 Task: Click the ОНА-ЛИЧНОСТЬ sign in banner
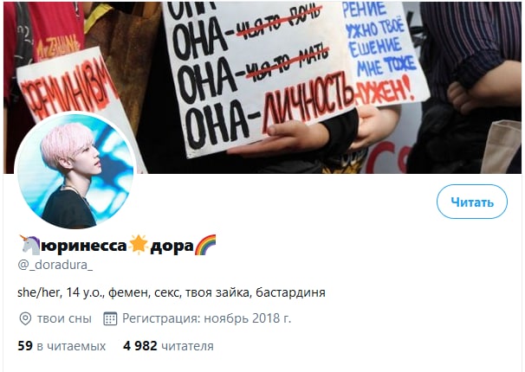click(x=258, y=79)
